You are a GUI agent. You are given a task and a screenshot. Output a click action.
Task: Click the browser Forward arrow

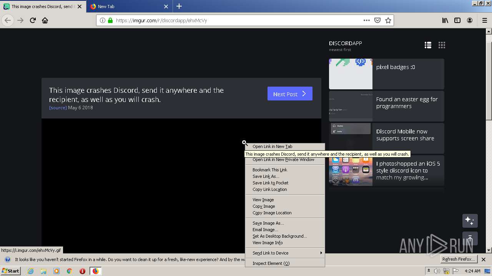tap(20, 20)
